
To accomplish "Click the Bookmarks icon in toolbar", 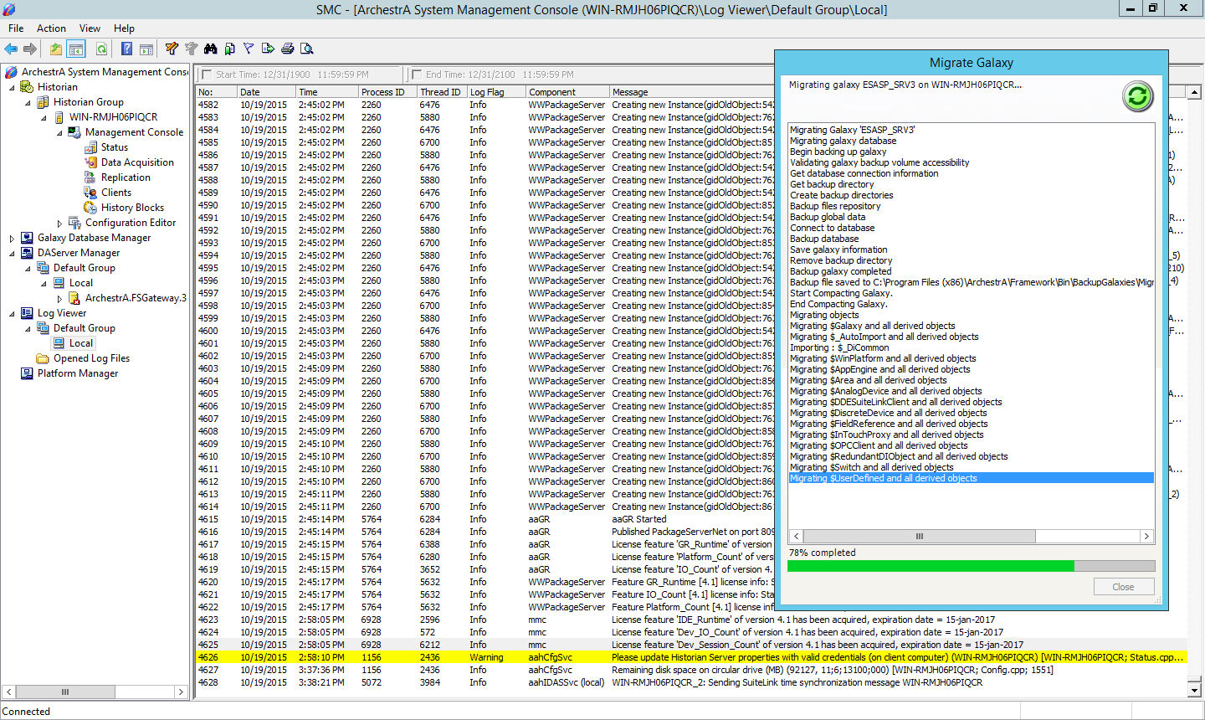I will click(x=229, y=49).
